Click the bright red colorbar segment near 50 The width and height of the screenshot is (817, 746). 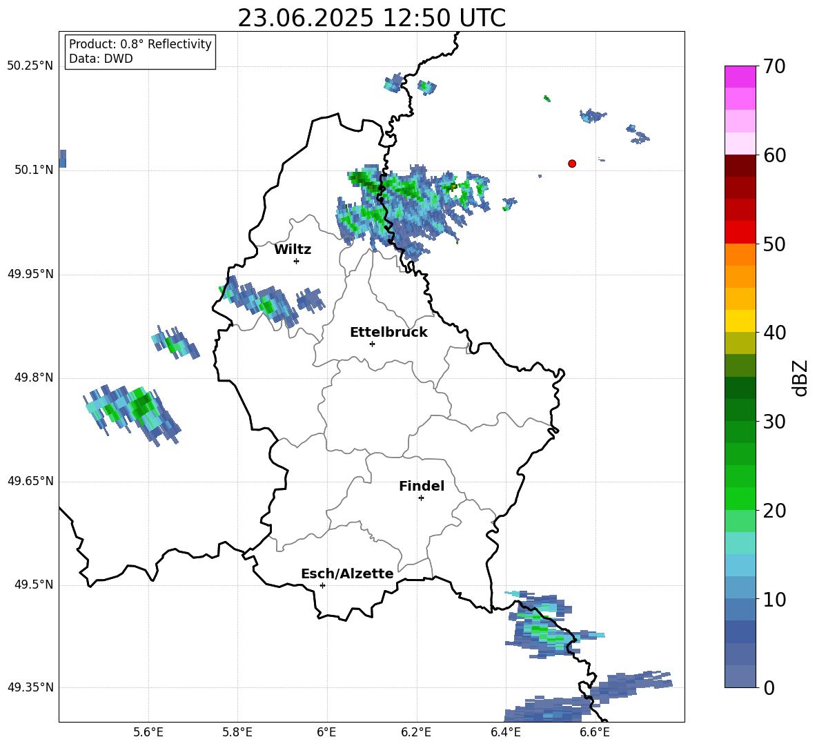coord(740,233)
